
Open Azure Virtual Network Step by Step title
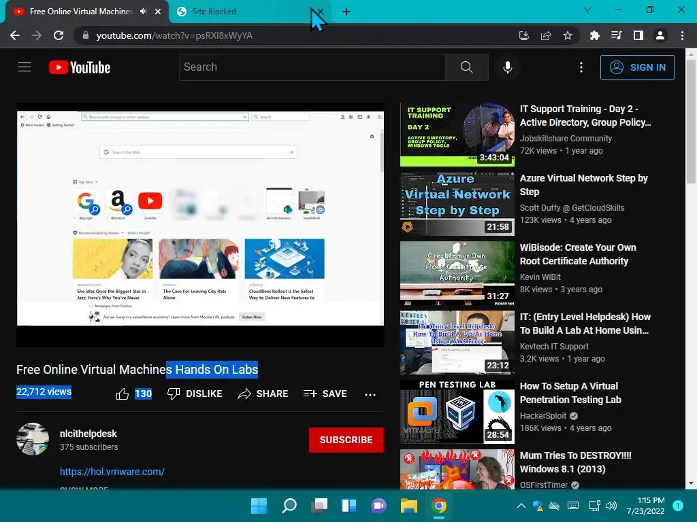(x=583, y=185)
